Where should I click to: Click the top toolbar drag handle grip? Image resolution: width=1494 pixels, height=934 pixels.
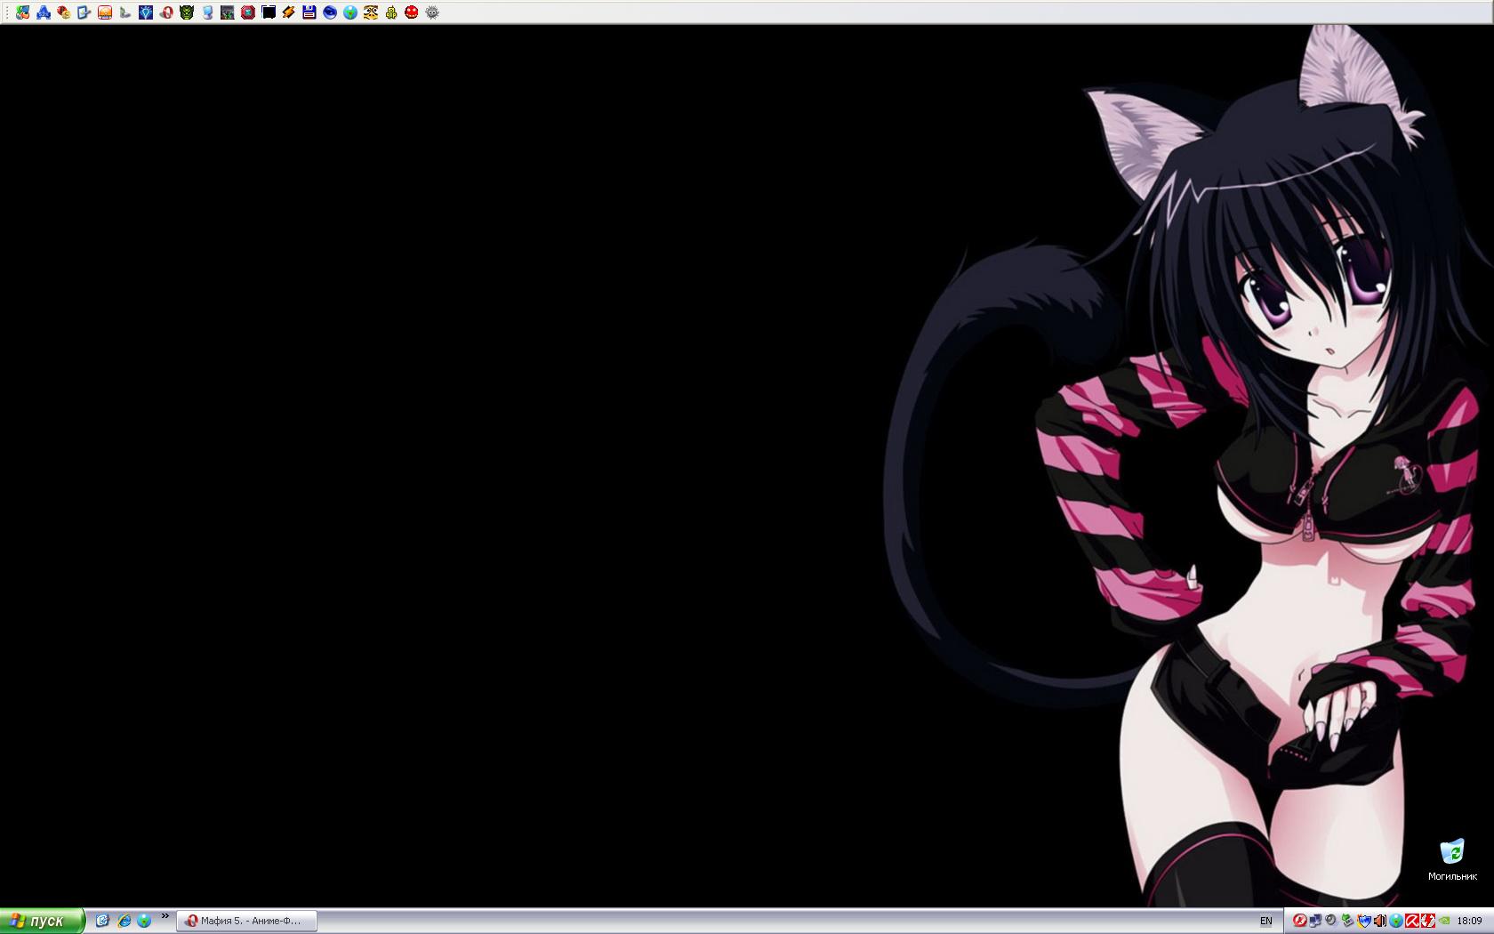click(x=6, y=12)
